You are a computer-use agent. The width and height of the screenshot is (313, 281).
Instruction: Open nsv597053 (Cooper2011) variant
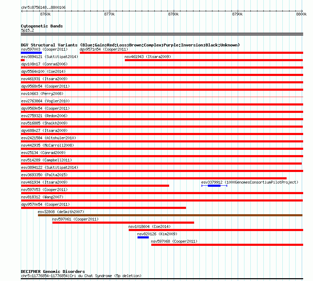click(44, 190)
